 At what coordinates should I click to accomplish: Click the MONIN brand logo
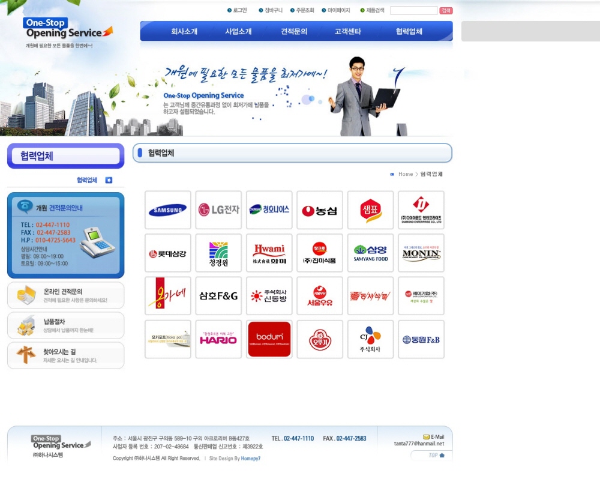[421, 253]
